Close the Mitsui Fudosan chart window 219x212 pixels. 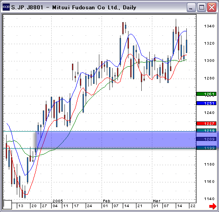tap(211, 7)
